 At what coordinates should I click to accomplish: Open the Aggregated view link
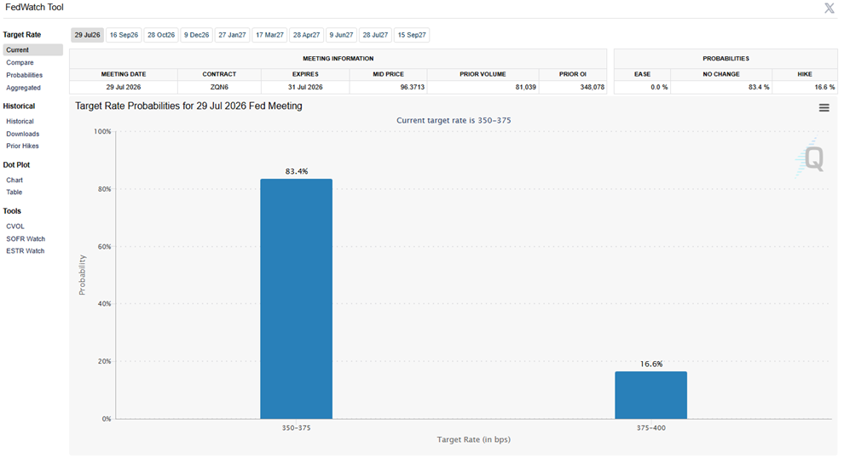pyautogui.click(x=23, y=88)
